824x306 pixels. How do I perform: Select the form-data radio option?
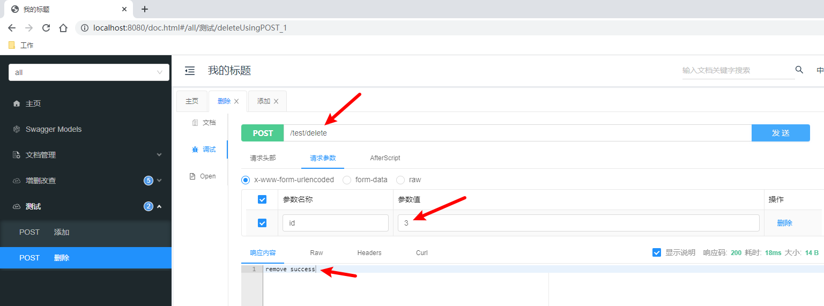347,180
